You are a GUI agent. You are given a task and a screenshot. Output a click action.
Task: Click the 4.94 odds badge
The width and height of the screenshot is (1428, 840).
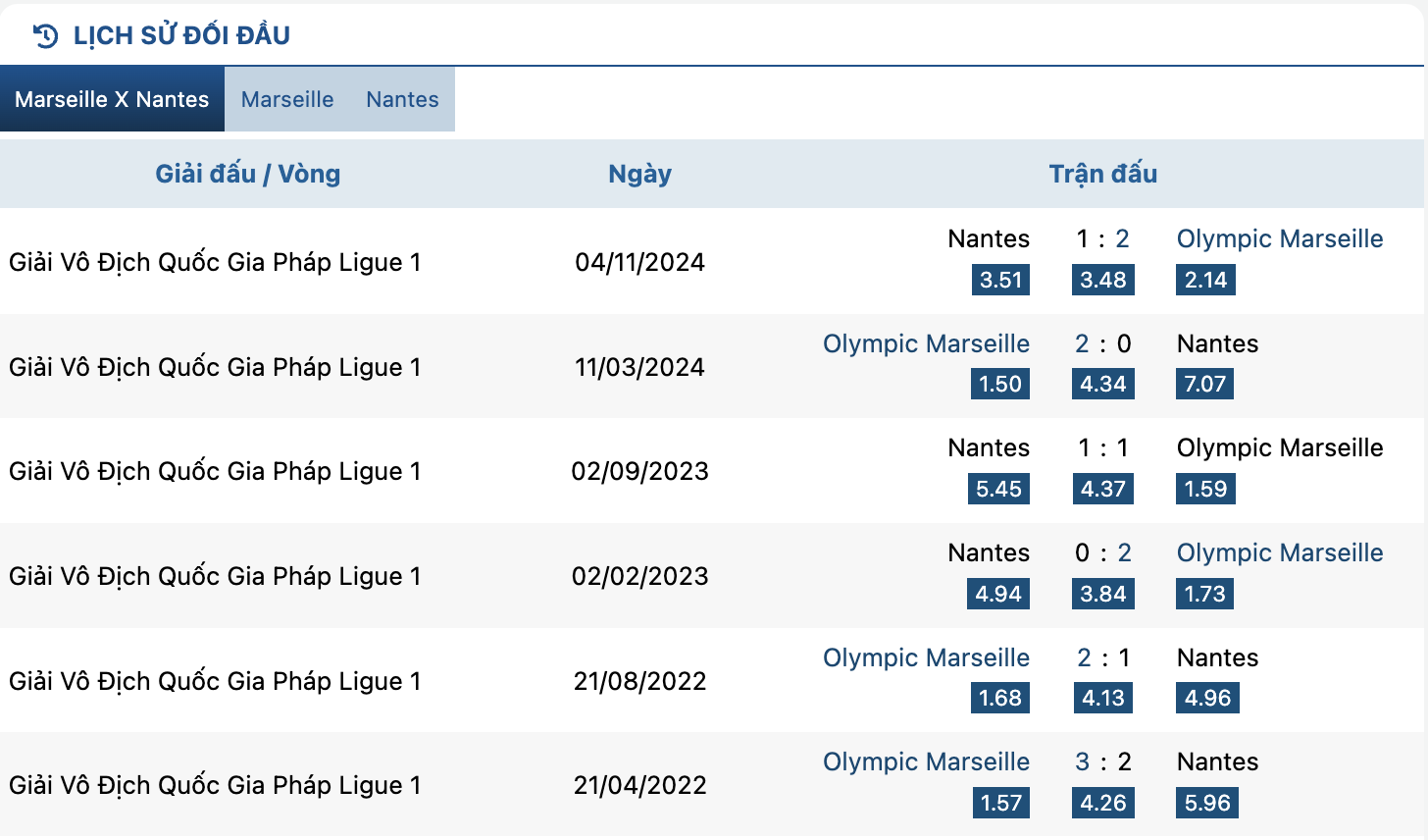pos(998,594)
